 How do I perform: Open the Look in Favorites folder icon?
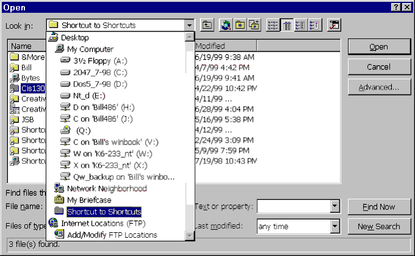click(240, 25)
